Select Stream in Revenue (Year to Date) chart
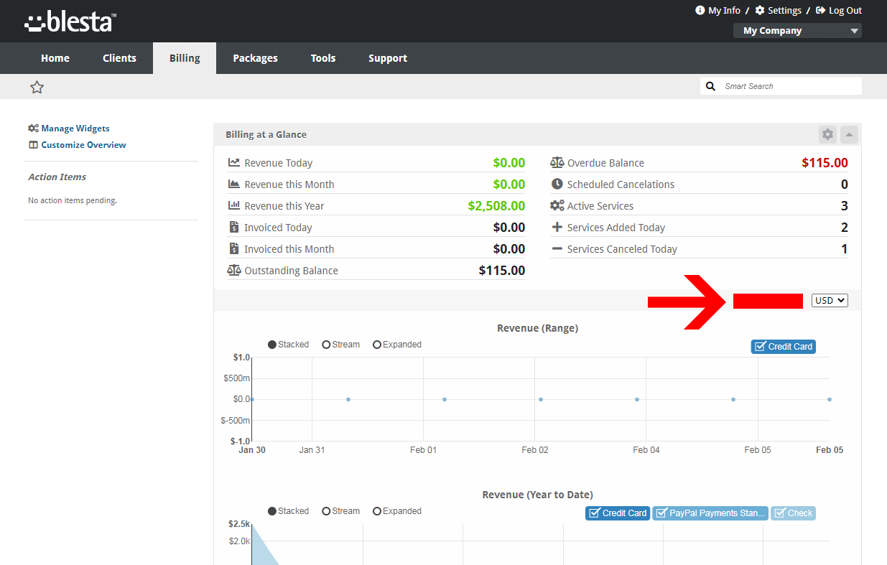Image resolution: width=887 pixels, height=565 pixels. coord(341,511)
